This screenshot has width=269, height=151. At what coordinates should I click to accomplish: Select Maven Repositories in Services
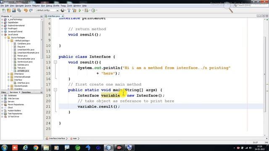tap(16, 104)
